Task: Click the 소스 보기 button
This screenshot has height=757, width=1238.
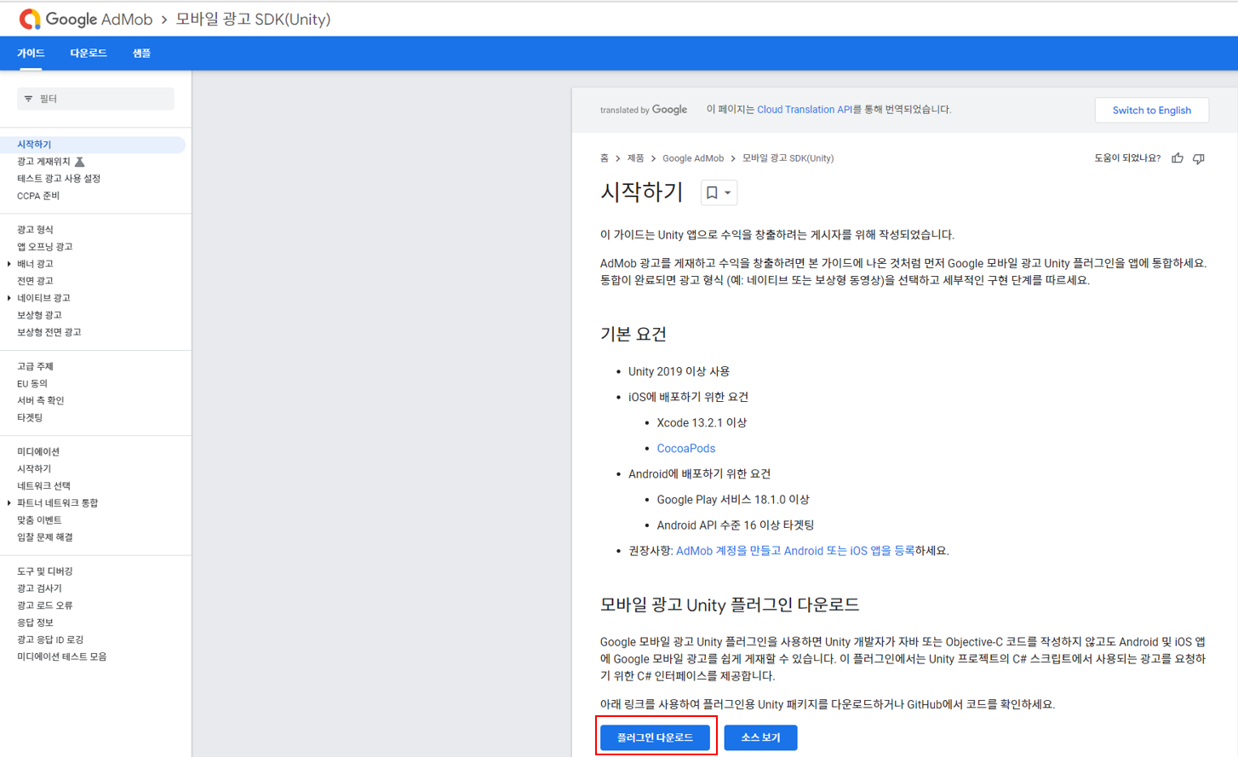Action: [760, 737]
